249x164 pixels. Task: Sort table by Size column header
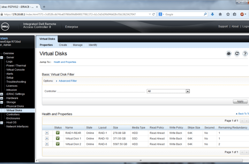[116, 128]
